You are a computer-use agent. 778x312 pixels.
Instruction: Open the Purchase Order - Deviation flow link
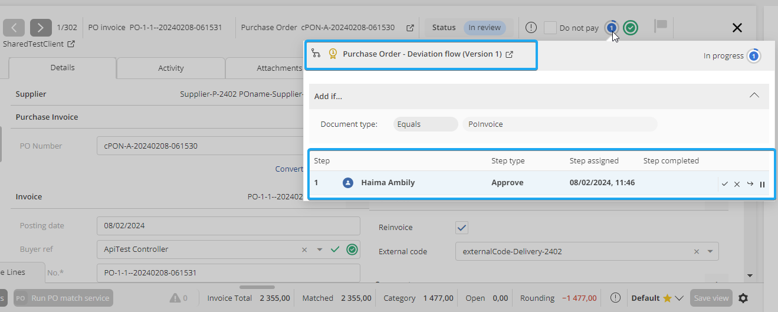coord(422,54)
